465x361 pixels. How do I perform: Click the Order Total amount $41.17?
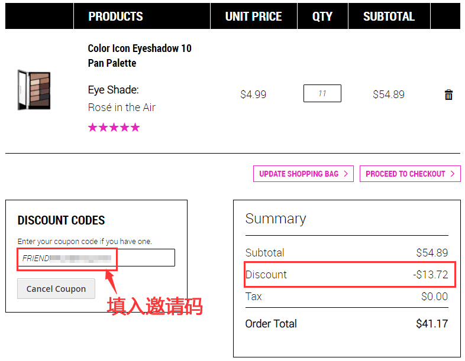pyautogui.click(x=432, y=323)
